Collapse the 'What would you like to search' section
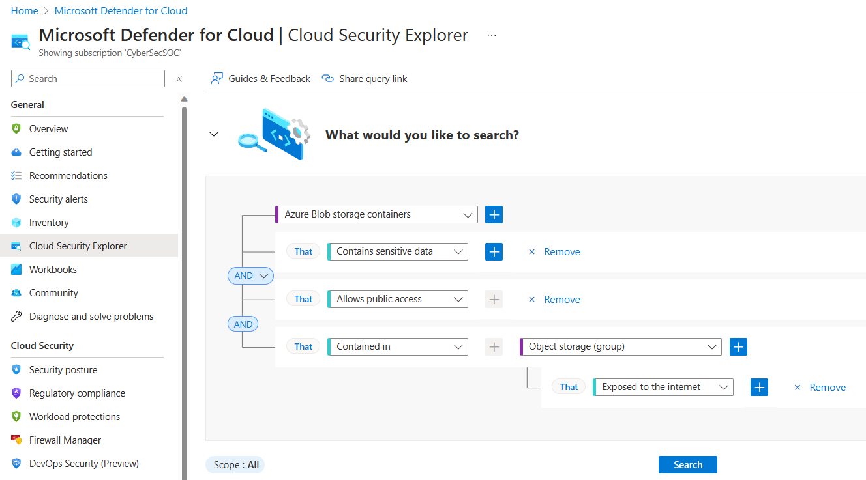866x480 pixels. (213, 134)
